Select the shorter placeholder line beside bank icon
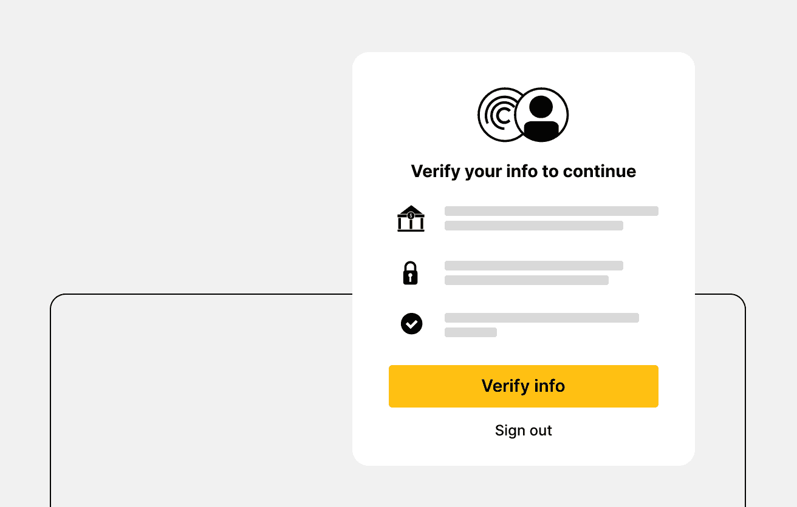797x507 pixels. pos(534,226)
